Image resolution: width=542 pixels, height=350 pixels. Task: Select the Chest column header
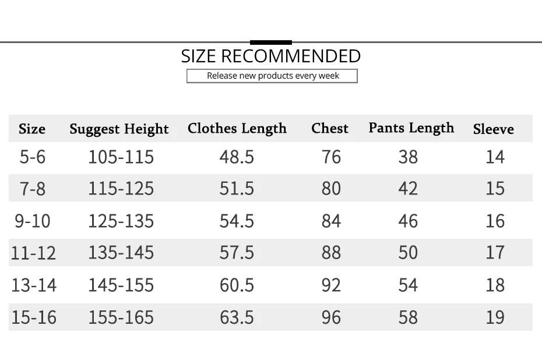click(330, 128)
